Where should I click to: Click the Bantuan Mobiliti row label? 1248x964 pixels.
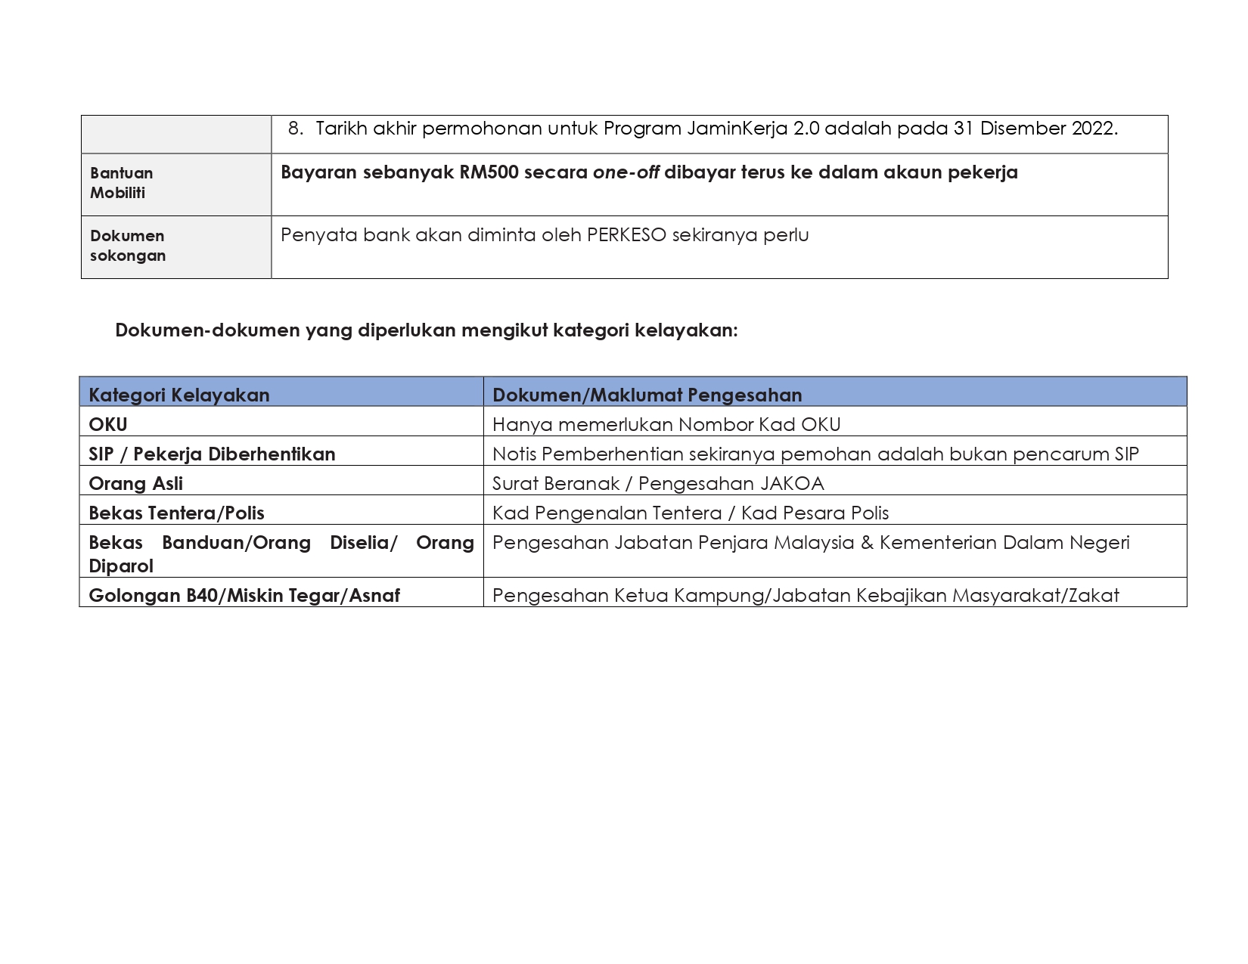click(122, 183)
